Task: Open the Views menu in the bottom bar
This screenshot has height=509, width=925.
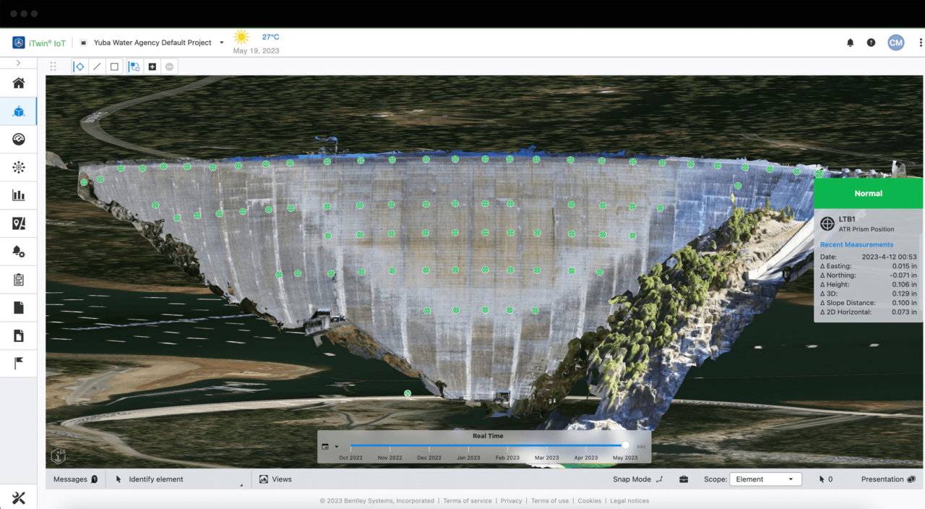Action: [x=275, y=479]
